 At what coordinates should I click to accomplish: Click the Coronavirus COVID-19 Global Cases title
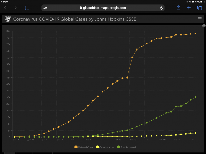point(74,19)
